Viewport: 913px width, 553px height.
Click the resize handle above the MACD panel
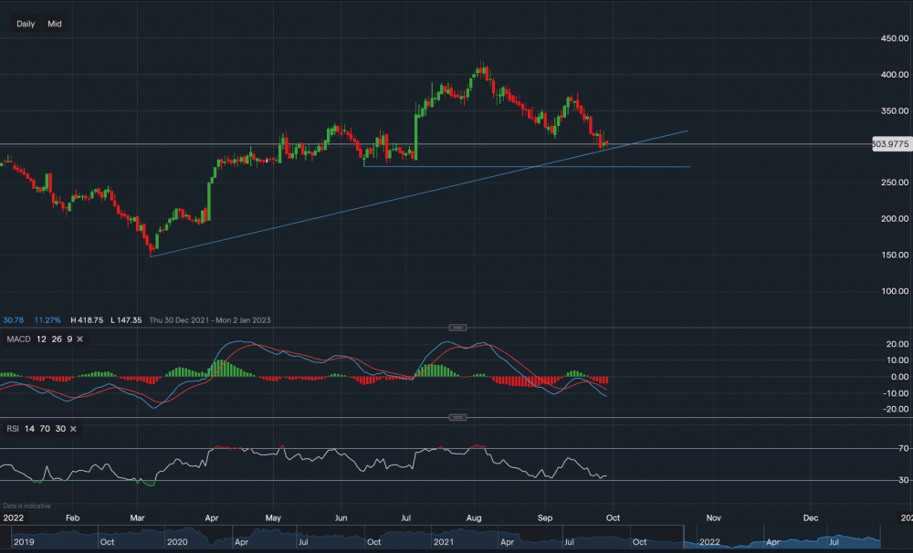(x=458, y=327)
